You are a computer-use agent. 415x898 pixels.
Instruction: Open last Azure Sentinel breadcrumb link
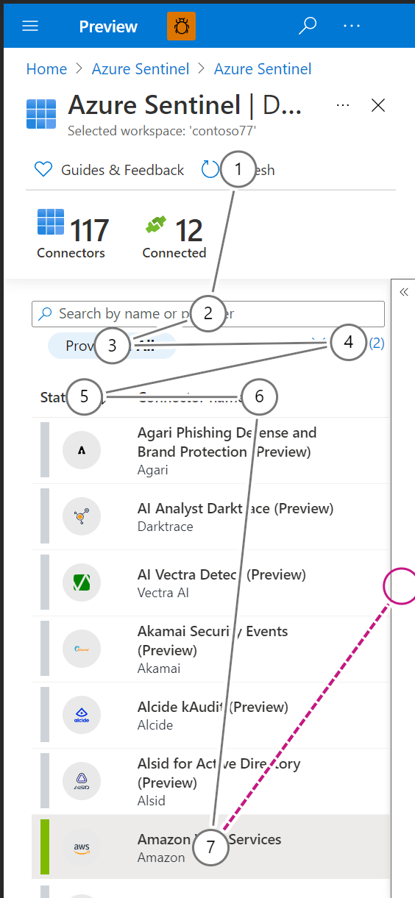[263, 69]
